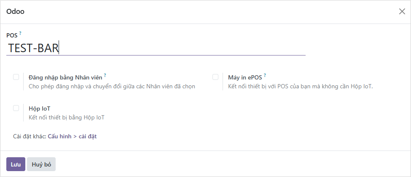Click the Odoo dialog title
Image resolution: width=411 pixels, height=177 pixels.
tap(15, 12)
